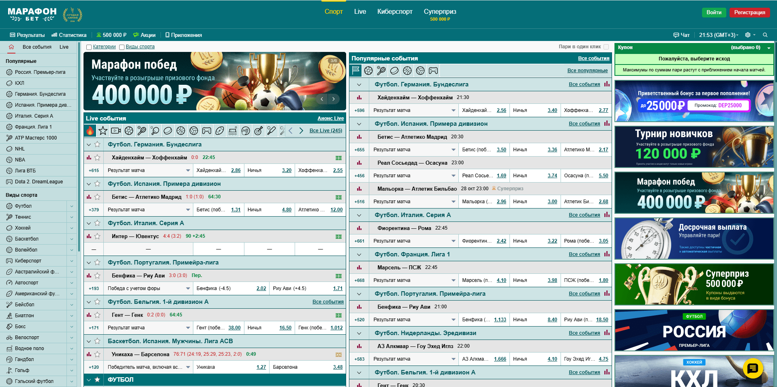Select flag icon in Популярные события toolbar
The width and height of the screenshot is (777, 387).
[355, 71]
